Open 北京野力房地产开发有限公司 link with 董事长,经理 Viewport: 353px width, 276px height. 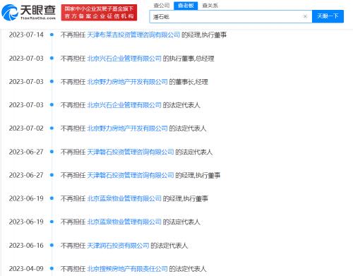click(x=127, y=82)
